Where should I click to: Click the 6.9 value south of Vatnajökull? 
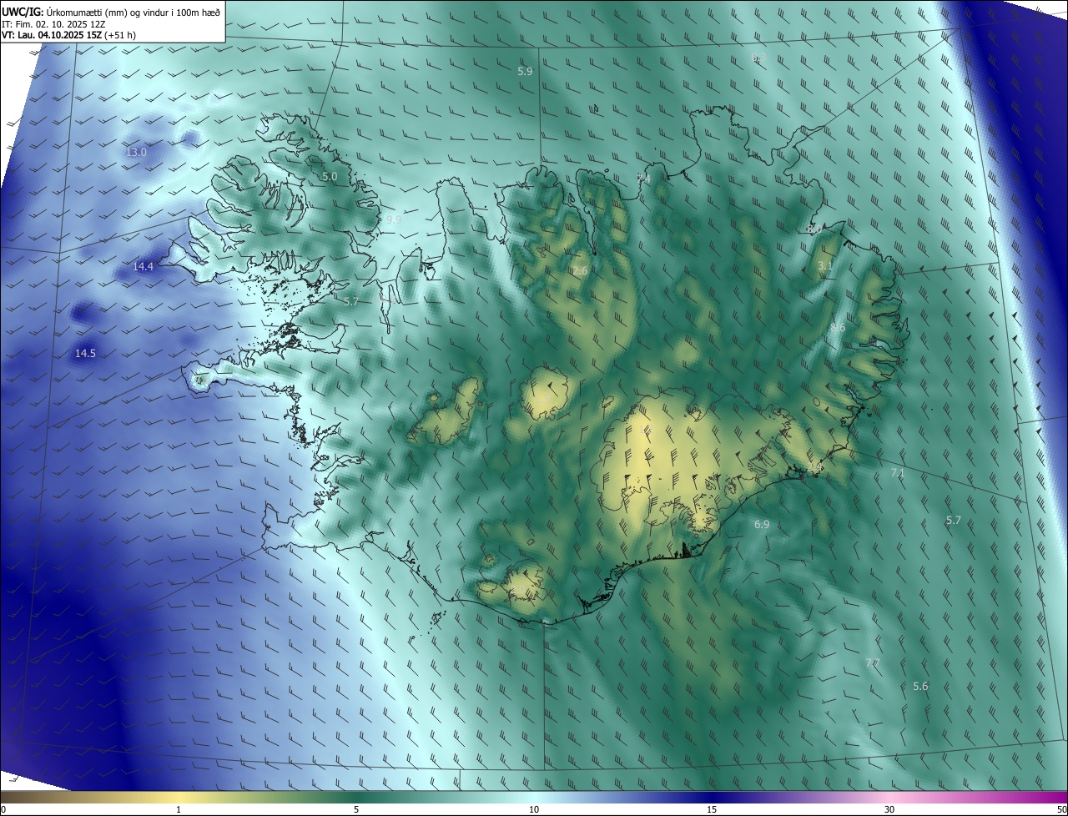762,525
